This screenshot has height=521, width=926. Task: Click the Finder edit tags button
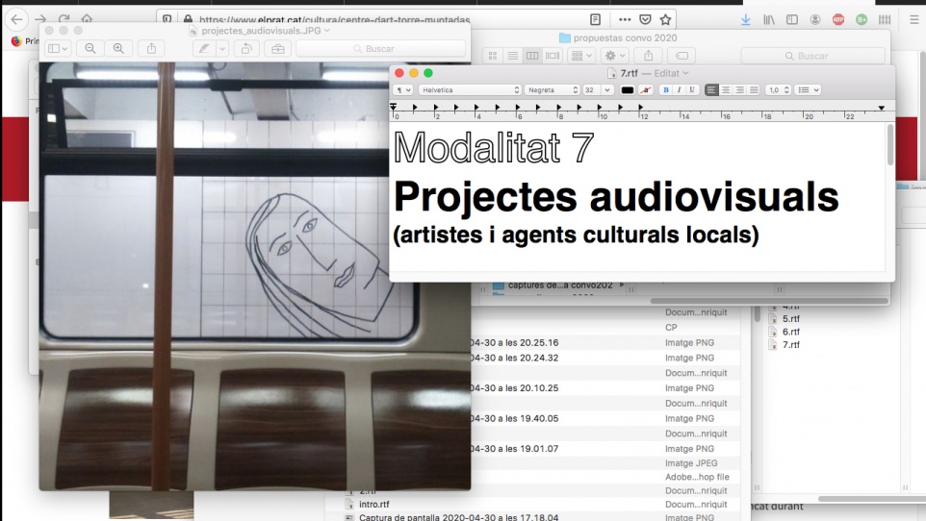coord(682,56)
